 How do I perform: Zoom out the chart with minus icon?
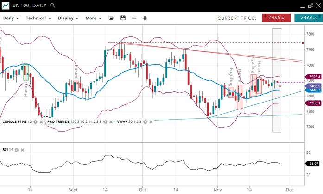coord(134,18)
